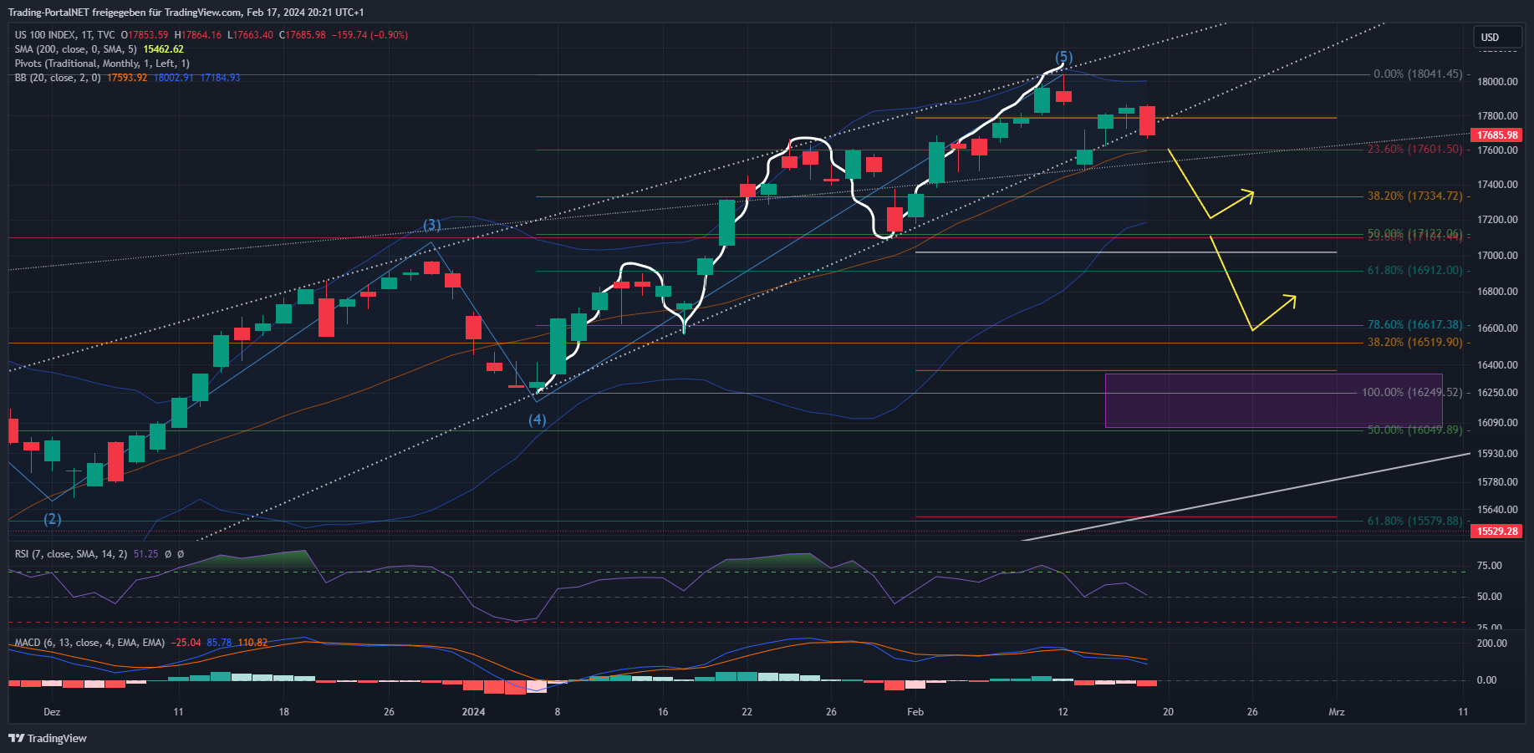Click the 38.20% (17334.72) Fibonacci label

(x=1414, y=196)
